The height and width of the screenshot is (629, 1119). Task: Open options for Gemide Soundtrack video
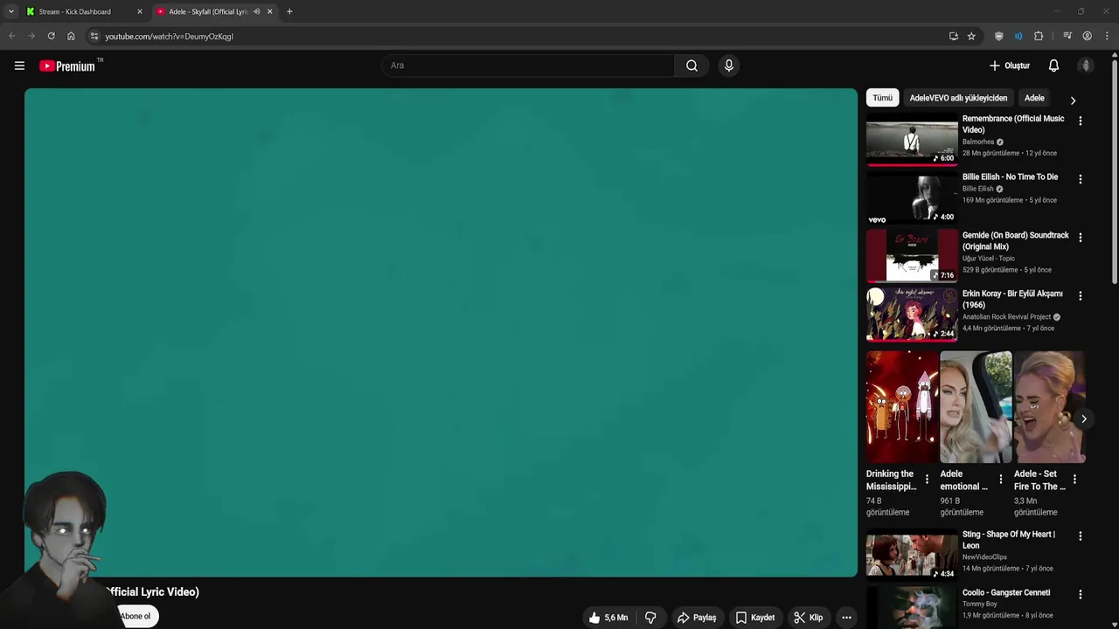click(1080, 238)
